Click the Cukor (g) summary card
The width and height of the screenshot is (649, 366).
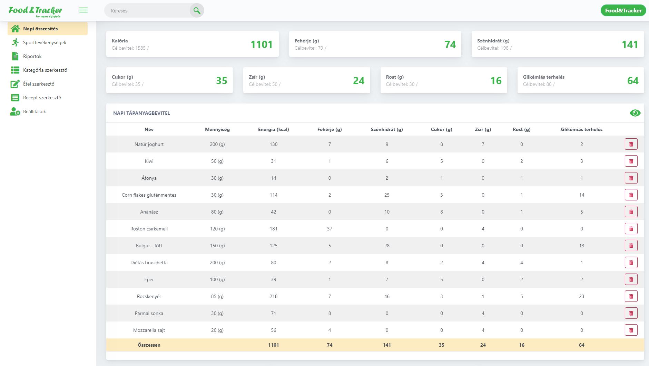[x=169, y=80]
